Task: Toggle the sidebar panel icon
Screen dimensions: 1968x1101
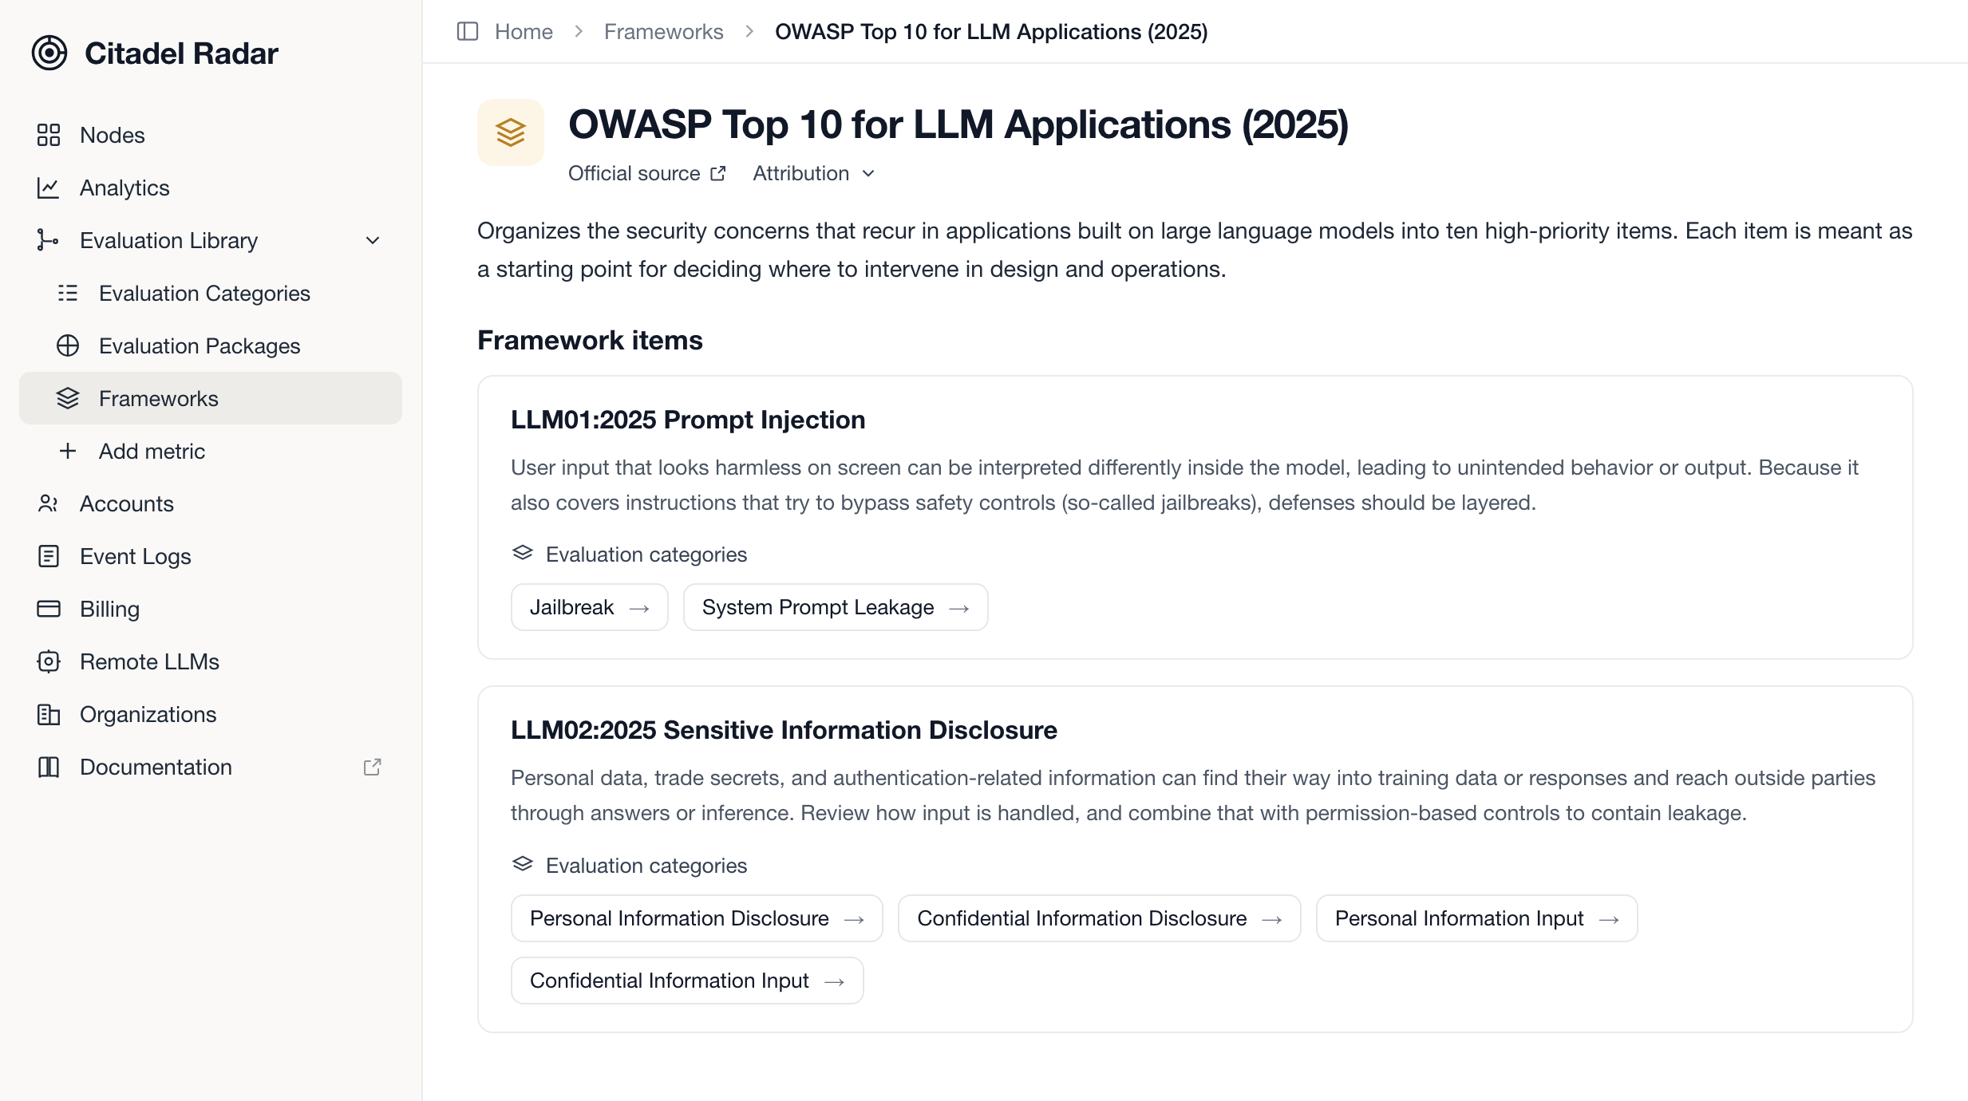Action: (x=468, y=32)
